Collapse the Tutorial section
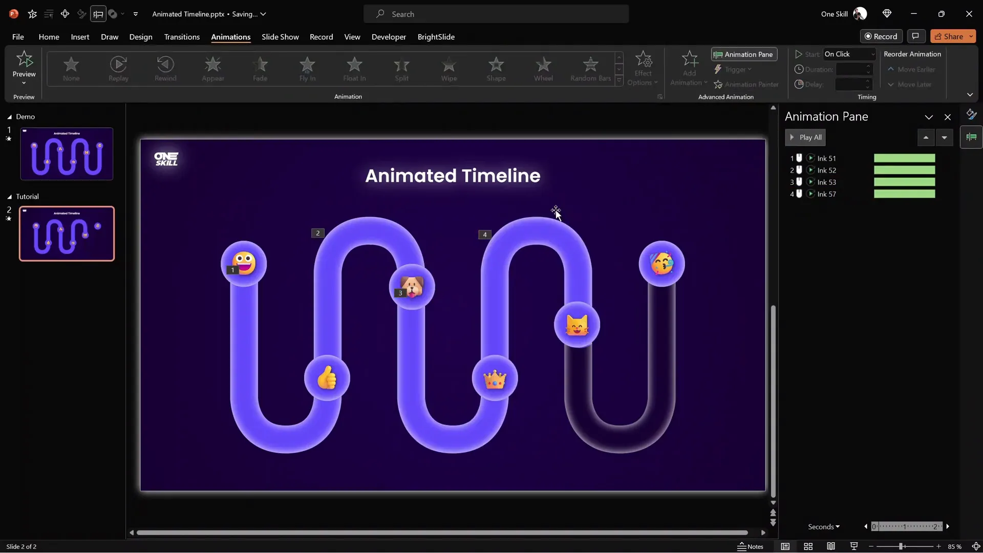The height and width of the screenshot is (553, 983). coord(9,197)
